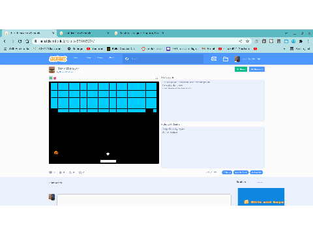This screenshot has height=235, width=313.
Task: Focus the Scratch search field
Action: point(163,59)
